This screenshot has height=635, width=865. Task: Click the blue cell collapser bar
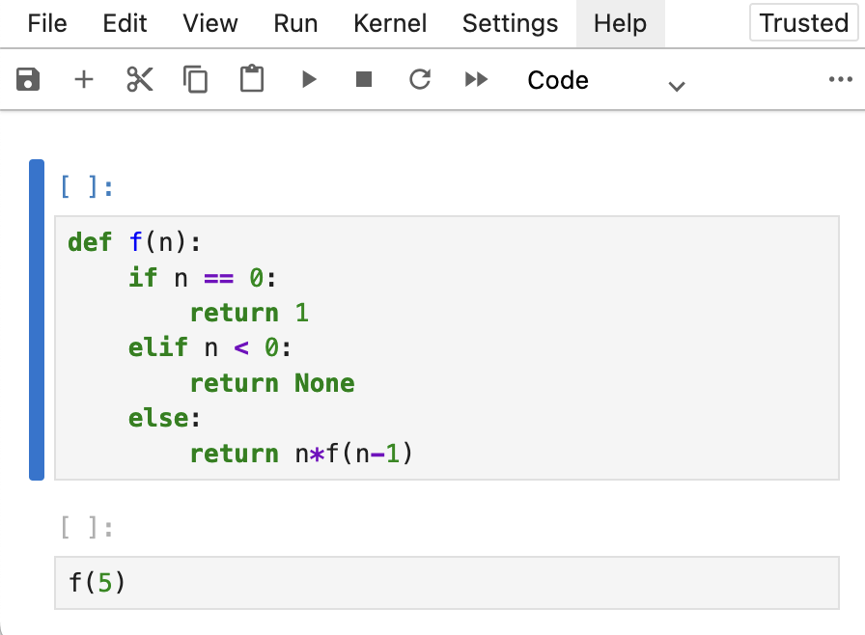(x=37, y=319)
